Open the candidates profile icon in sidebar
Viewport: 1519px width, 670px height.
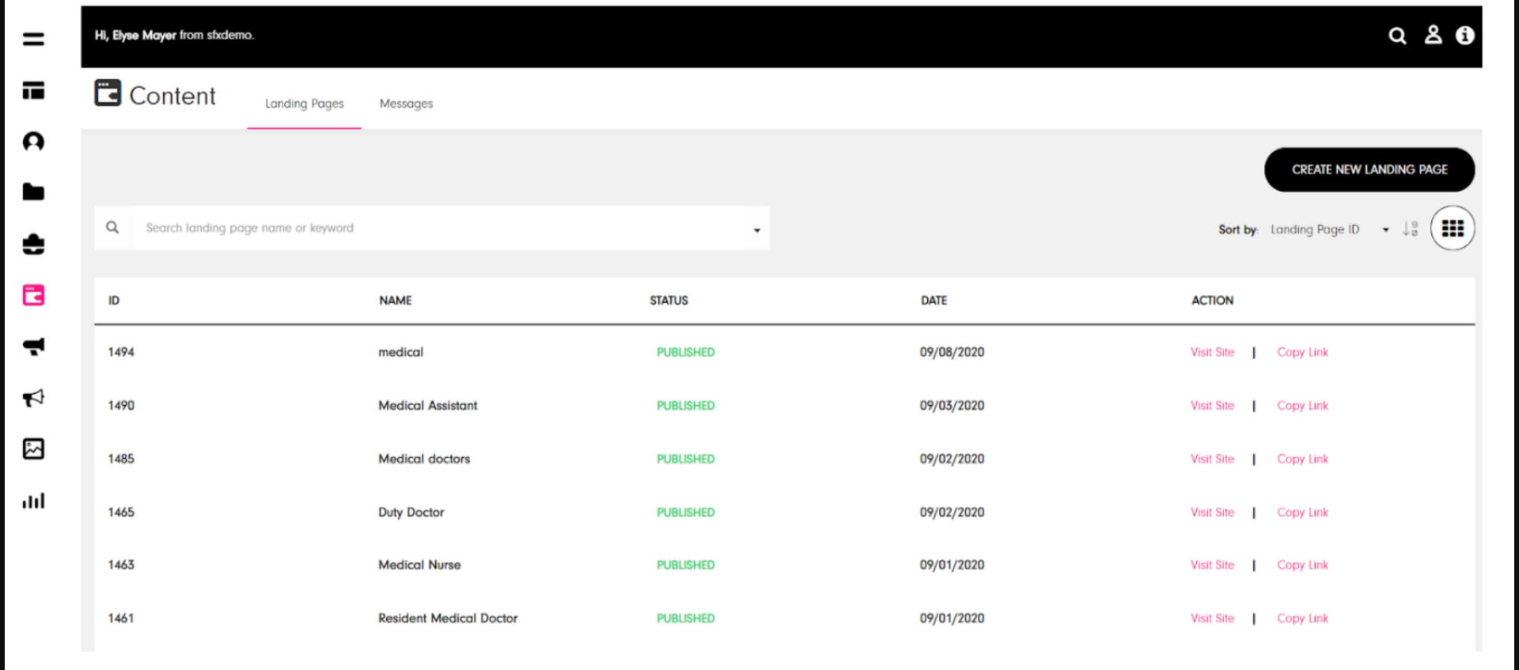[x=33, y=142]
